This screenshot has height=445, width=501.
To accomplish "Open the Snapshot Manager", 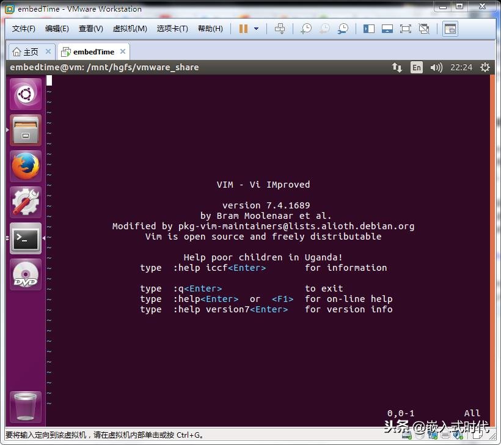I will 342,28.
